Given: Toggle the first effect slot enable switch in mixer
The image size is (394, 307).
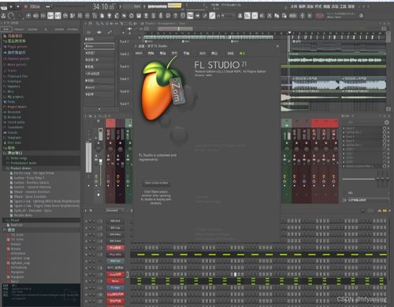Looking at the screenshot, I should tap(385, 128).
